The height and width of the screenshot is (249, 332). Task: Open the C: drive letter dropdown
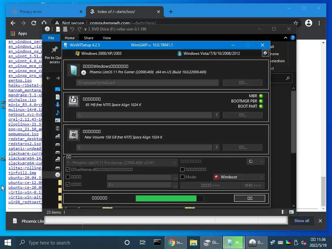(x=255, y=161)
